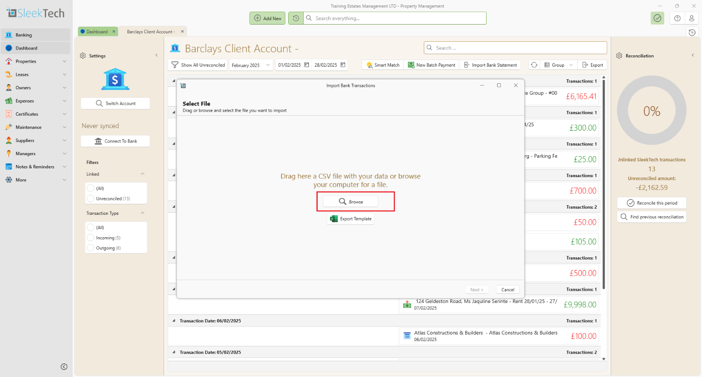Select the Outgoing (8) radio option

[91, 248]
